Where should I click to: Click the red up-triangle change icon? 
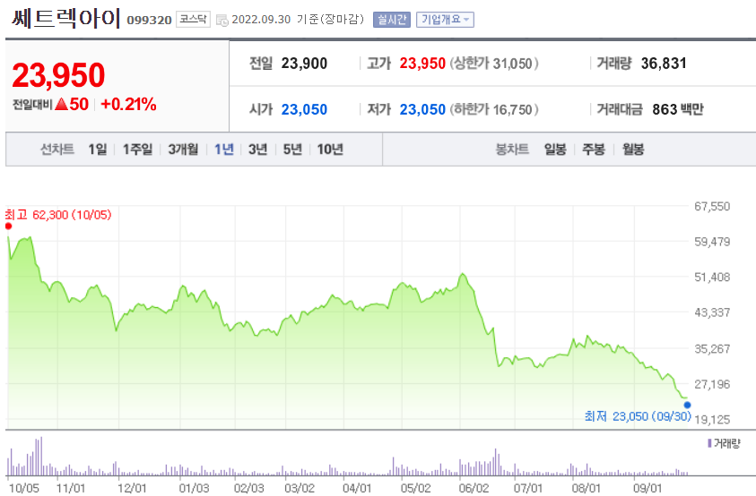tap(61, 104)
